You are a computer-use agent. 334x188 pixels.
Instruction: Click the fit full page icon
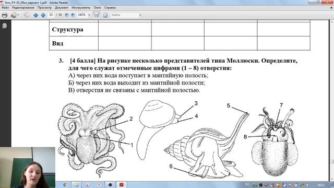pyautogui.click(x=105, y=15)
